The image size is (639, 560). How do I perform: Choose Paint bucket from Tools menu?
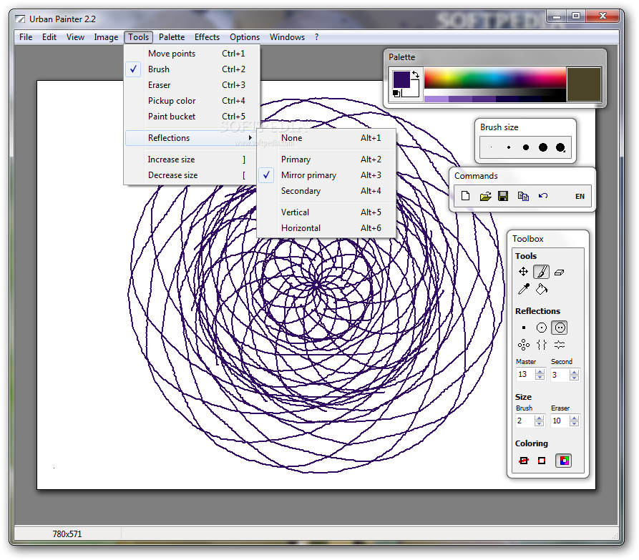click(192, 117)
